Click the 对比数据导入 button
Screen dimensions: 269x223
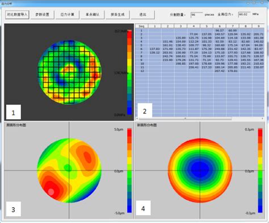(17, 15)
